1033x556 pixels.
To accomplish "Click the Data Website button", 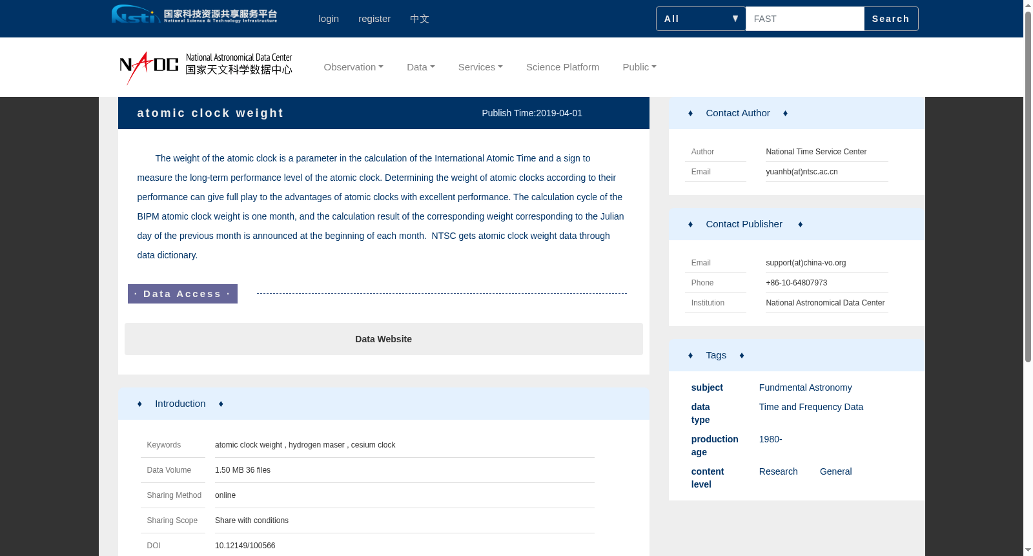I will click(384, 339).
